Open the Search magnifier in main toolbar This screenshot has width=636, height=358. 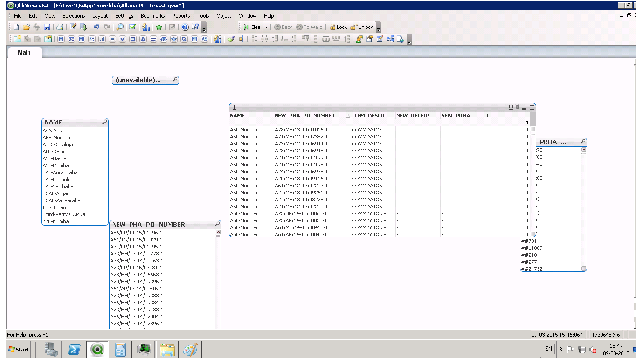click(120, 27)
